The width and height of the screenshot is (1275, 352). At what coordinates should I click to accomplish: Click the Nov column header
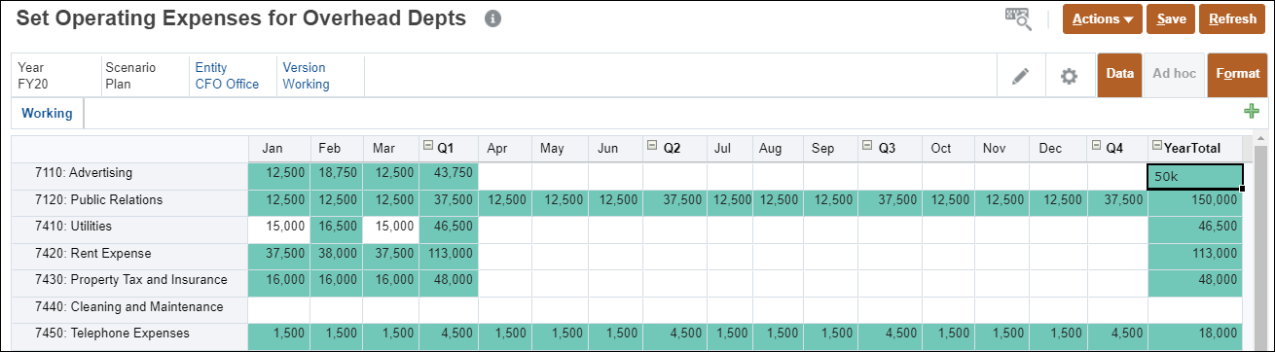point(1002,149)
